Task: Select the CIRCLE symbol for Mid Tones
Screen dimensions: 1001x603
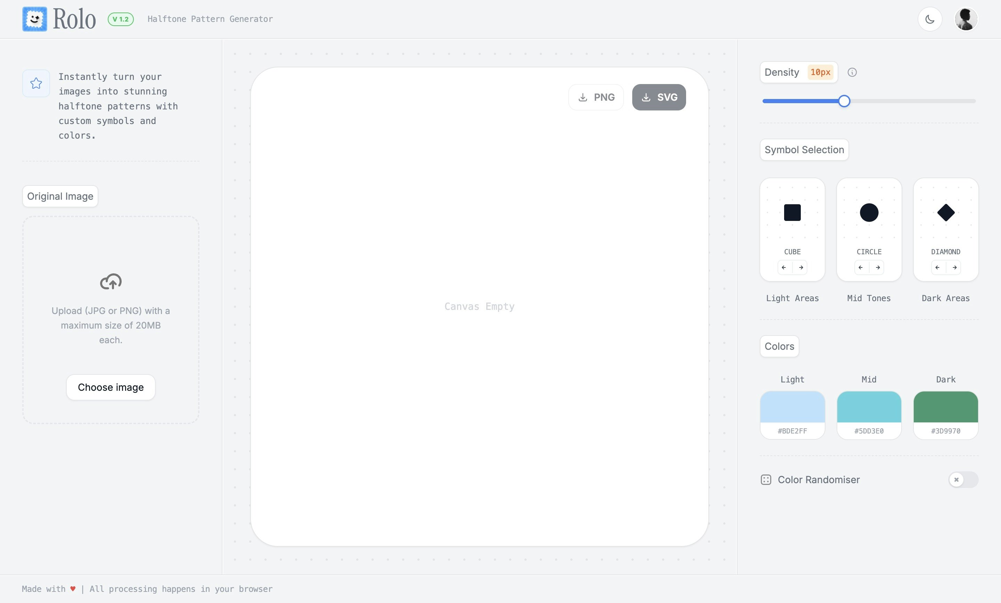Action: coord(869,212)
